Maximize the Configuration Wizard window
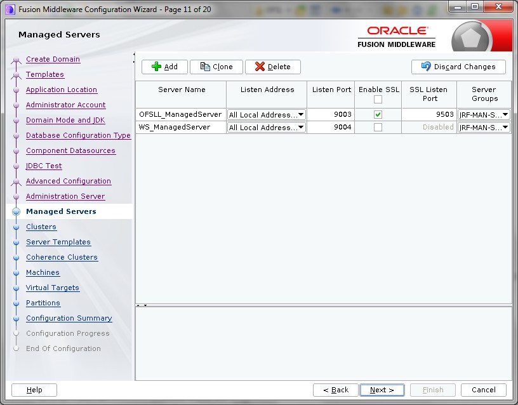 (475, 6)
